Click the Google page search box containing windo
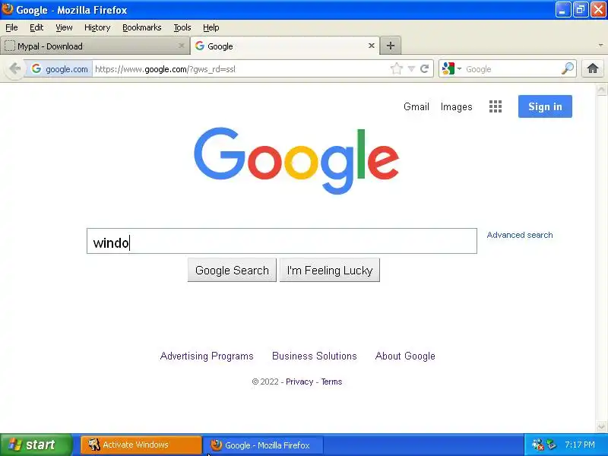 282,241
